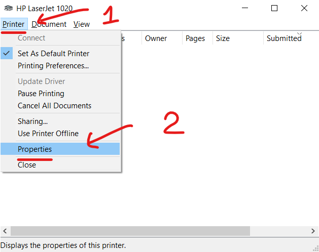Choose Pause Printing option
The width and height of the screenshot is (319, 252).
point(41,93)
